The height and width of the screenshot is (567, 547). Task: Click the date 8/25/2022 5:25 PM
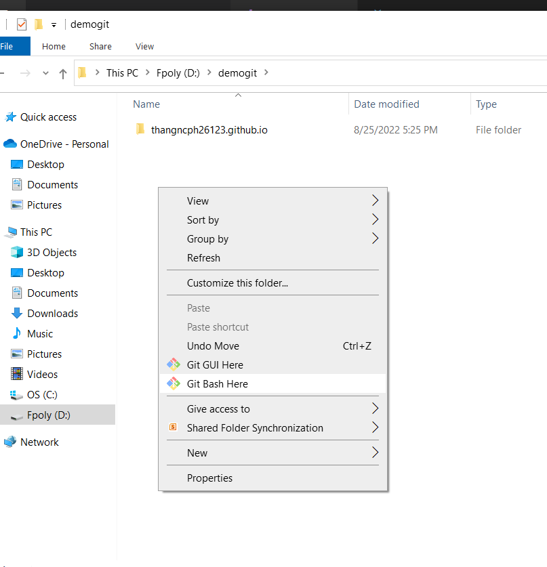pyautogui.click(x=395, y=130)
